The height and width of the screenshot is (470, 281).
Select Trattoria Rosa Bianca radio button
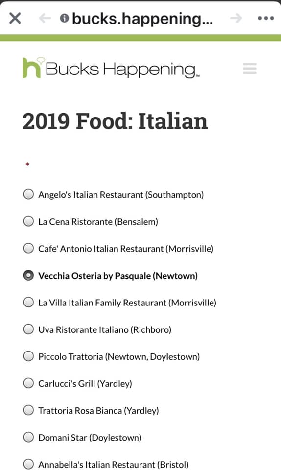click(28, 410)
